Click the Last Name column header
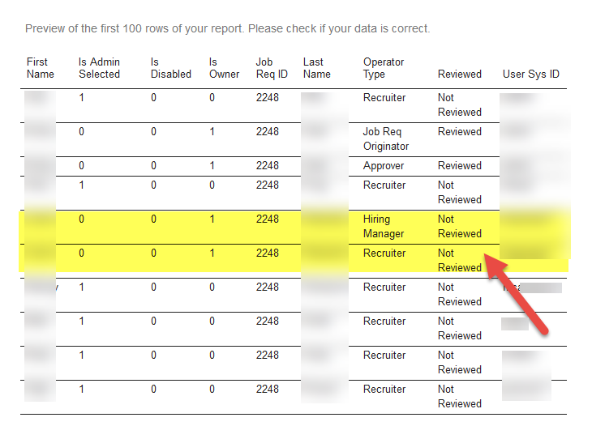Viewport: 592px width, 426px height. pyautogui.click(x=317, y=68)
